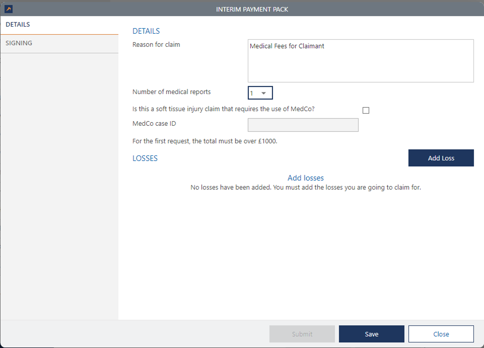Click the app logo icon in title bar

tap(8, 9)
